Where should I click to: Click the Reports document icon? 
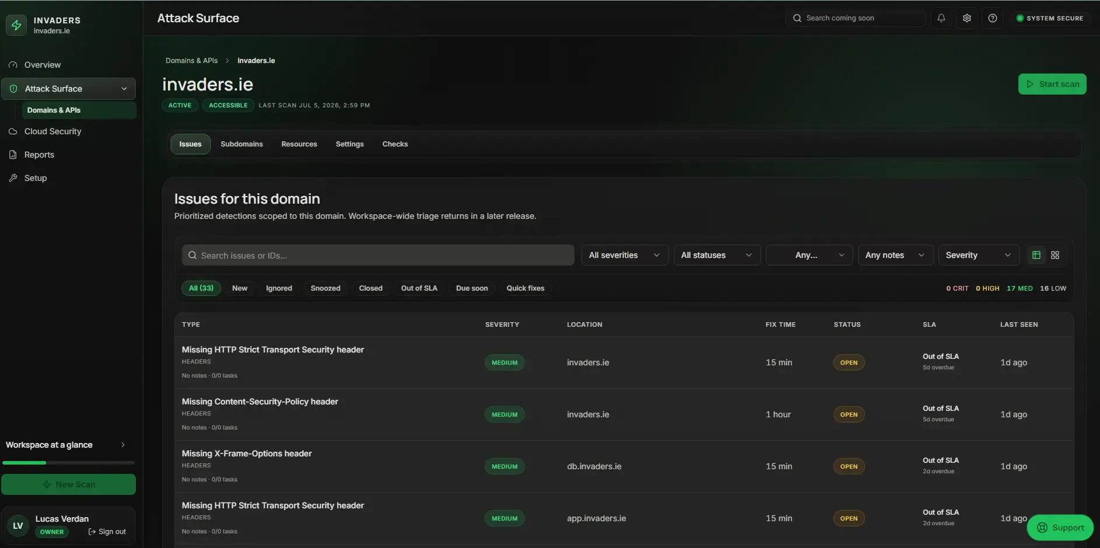[13, 155]
